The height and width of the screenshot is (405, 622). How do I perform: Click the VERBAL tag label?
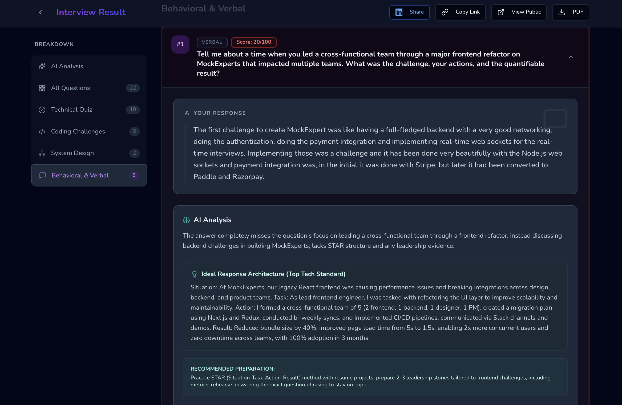tap(212, 42)
